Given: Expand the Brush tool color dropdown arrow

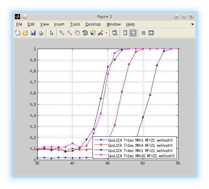Looking at the screenshot, I should click(105, 33).
